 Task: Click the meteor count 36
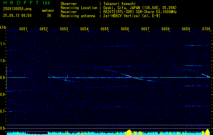point(49,16)
